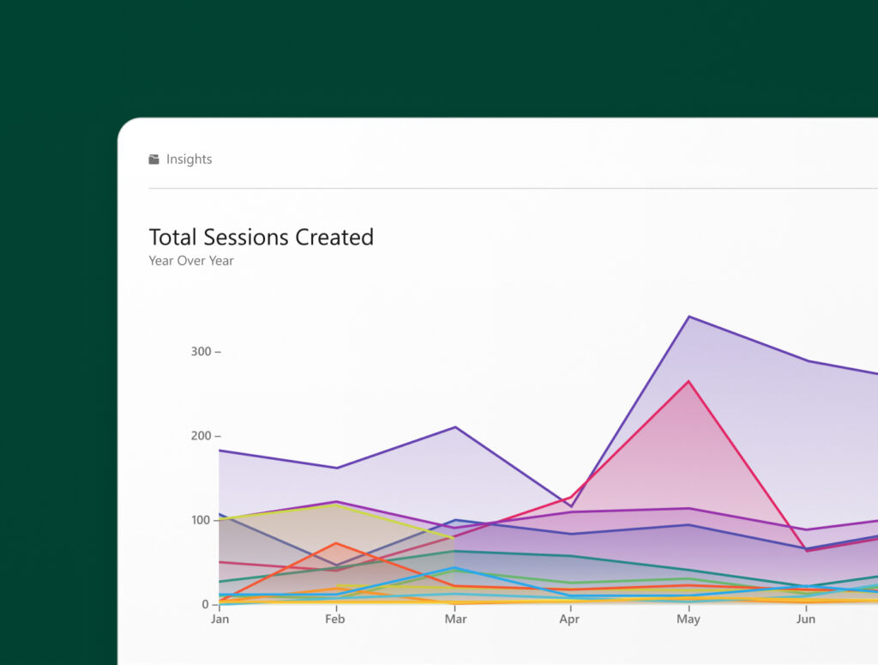Image resolution: width=878 pixels, height=665 pixels.
Task: Select the Feb label on the x-axis
Action: 335,619
